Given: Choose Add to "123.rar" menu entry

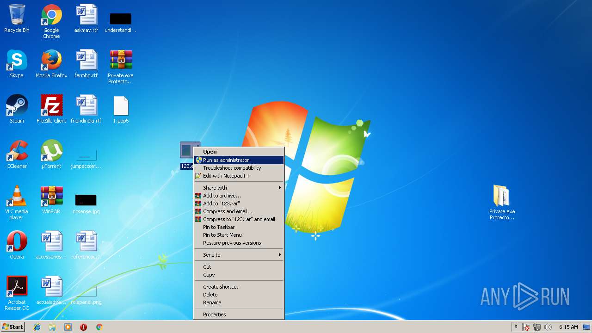Looking at the screenshot, I should tap(239, 203).
